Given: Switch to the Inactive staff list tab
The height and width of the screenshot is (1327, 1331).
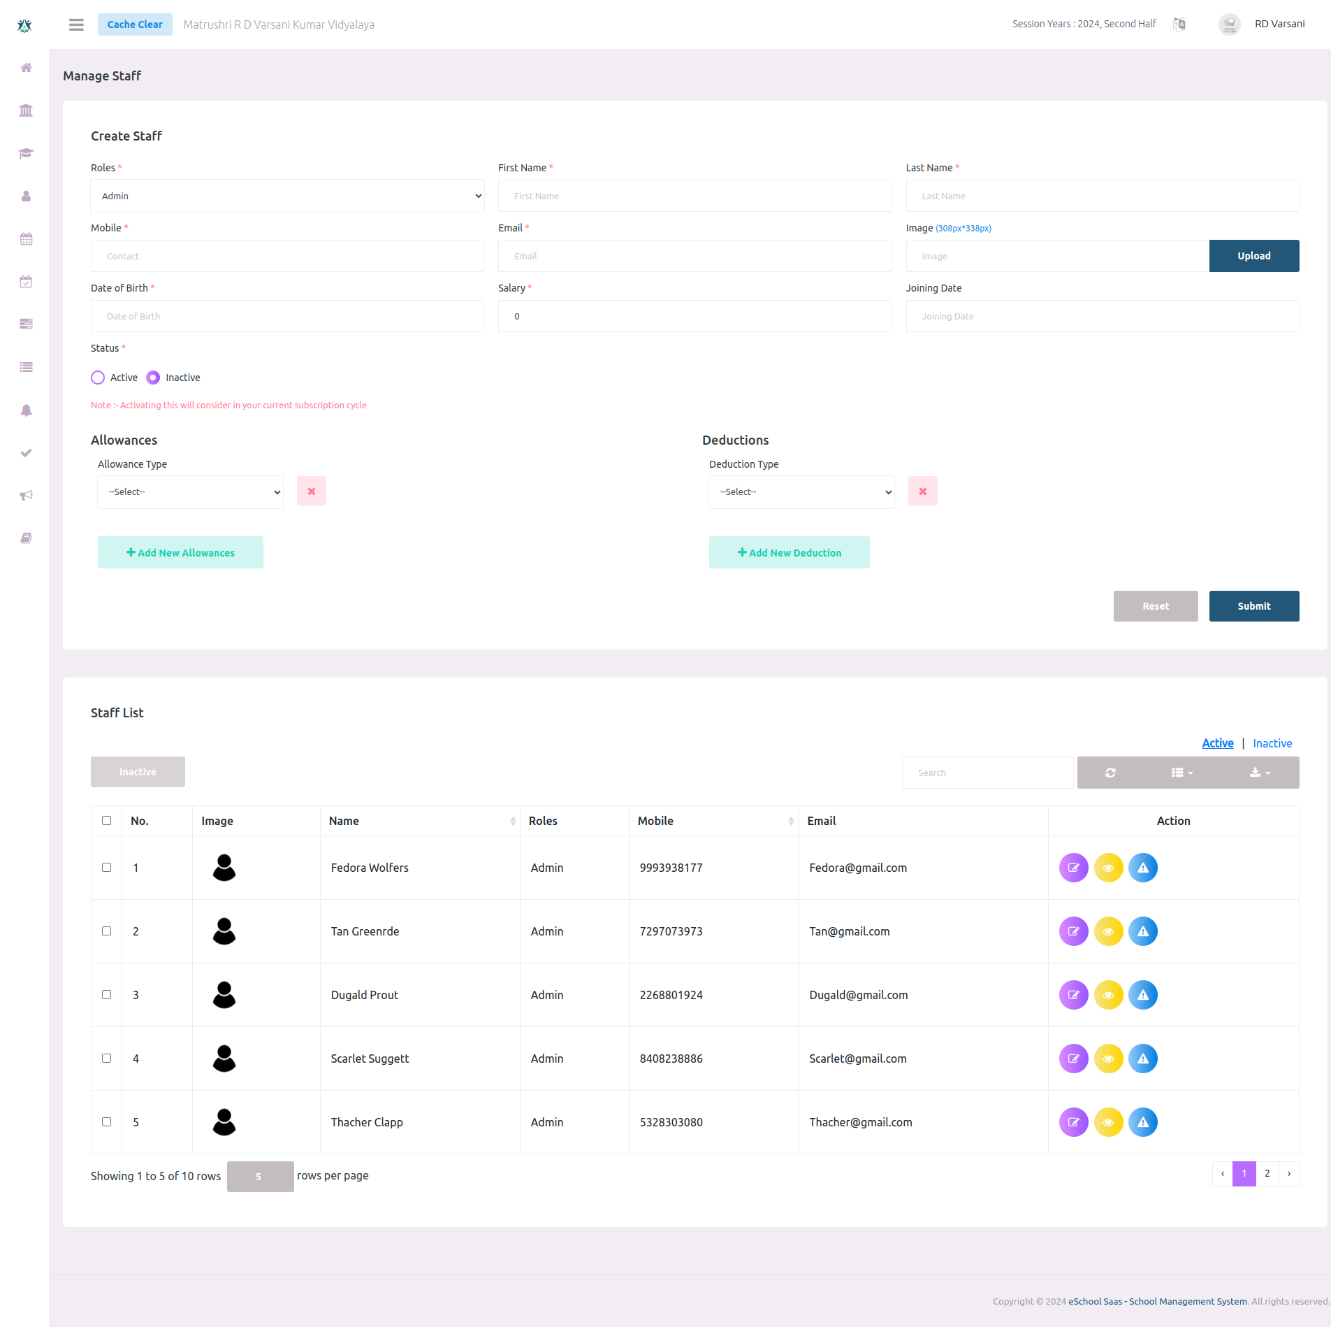Looking at the screenshot, I should (1272, 743).
